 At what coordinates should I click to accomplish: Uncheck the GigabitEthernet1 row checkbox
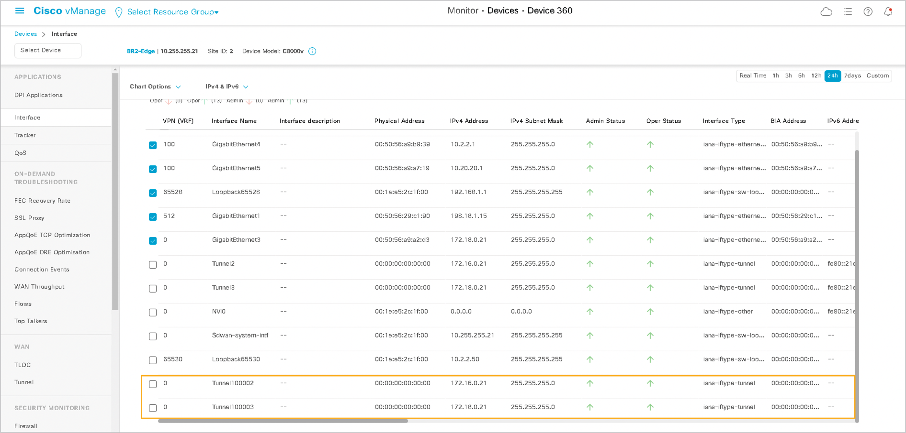(x=153, y=217)
